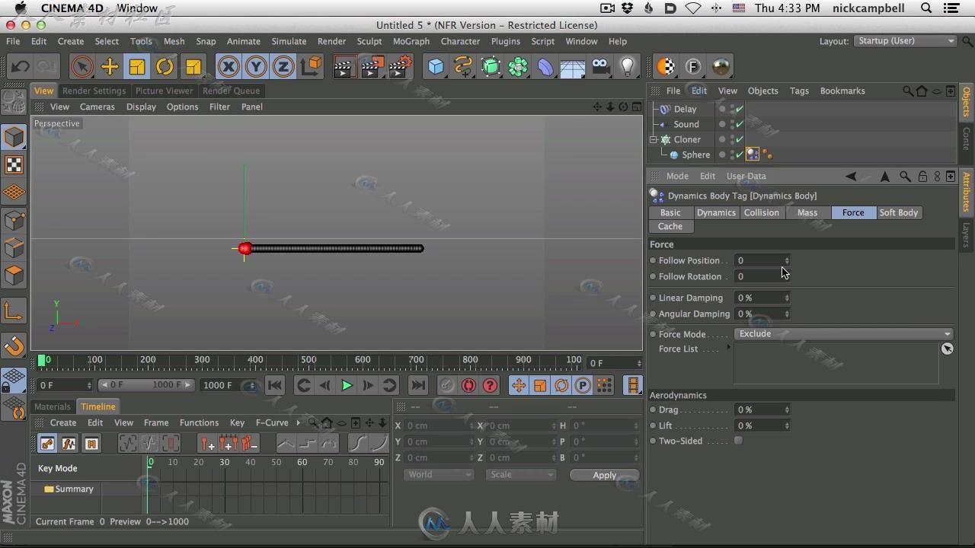Screen dimensions: 975x548
Task: Click the Dynamics Body tag on Sphere
Action: (753, 155)
